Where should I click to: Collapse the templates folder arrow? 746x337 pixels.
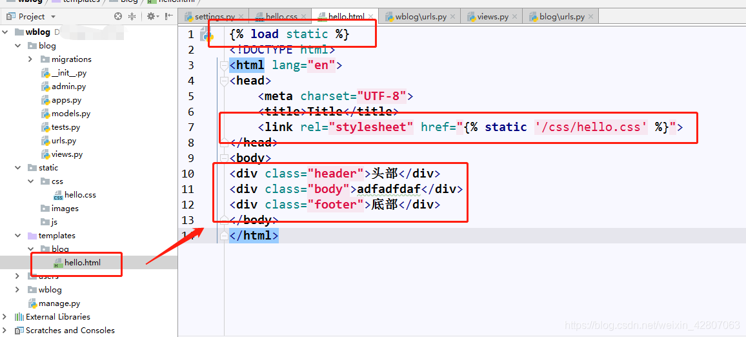pos(18,236)
